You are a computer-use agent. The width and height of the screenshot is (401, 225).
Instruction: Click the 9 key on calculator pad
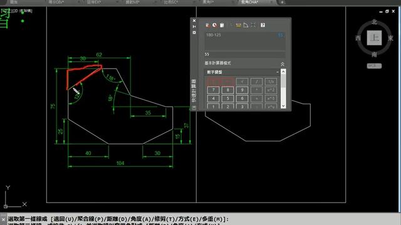(x=242, y=90)
